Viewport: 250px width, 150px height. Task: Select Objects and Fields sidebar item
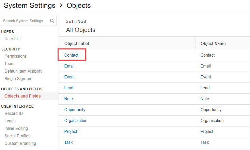click(22, 96)
